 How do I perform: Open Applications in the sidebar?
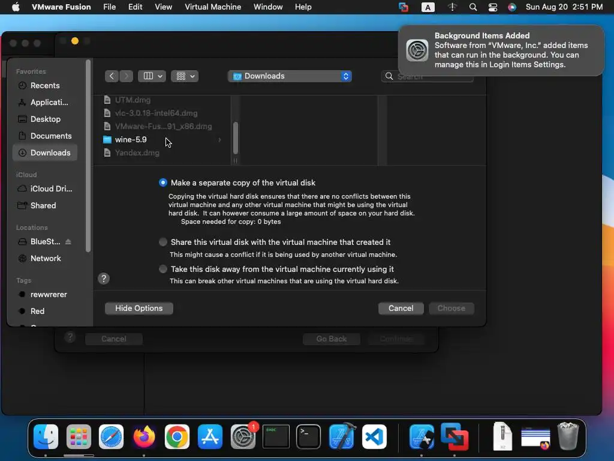coord(45,102)
